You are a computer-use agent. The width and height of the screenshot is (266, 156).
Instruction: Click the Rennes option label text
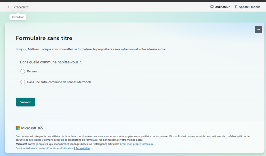click(32, 71)
